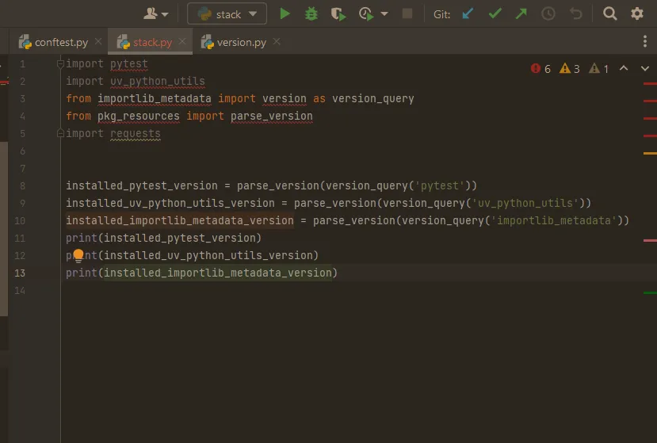Click 'version_query' alias on line 3

pos(373,98)
